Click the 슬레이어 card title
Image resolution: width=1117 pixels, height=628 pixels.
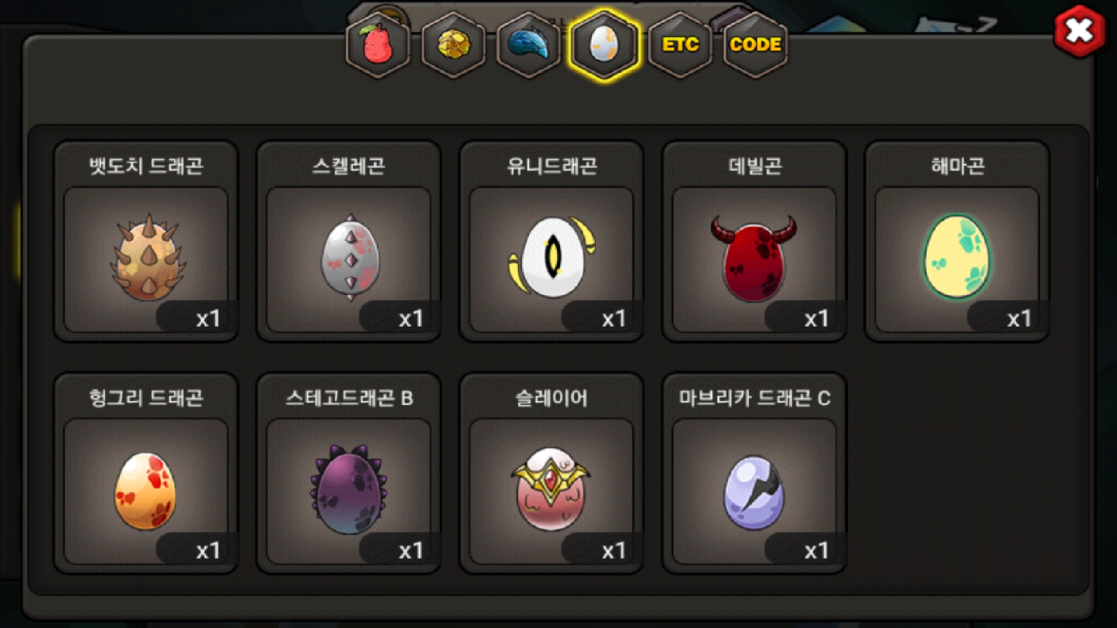(552, 398)
